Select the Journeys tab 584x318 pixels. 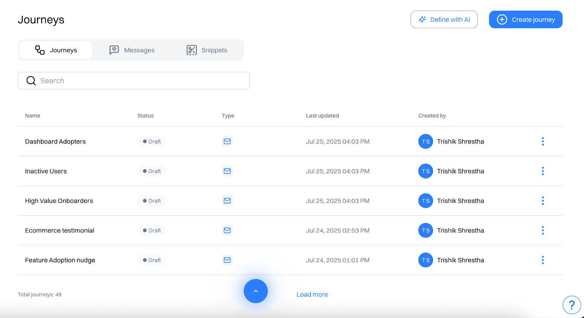[56, 50]
